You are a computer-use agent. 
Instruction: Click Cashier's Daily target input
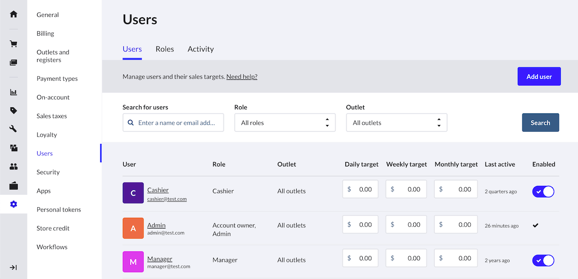point(364,190)
